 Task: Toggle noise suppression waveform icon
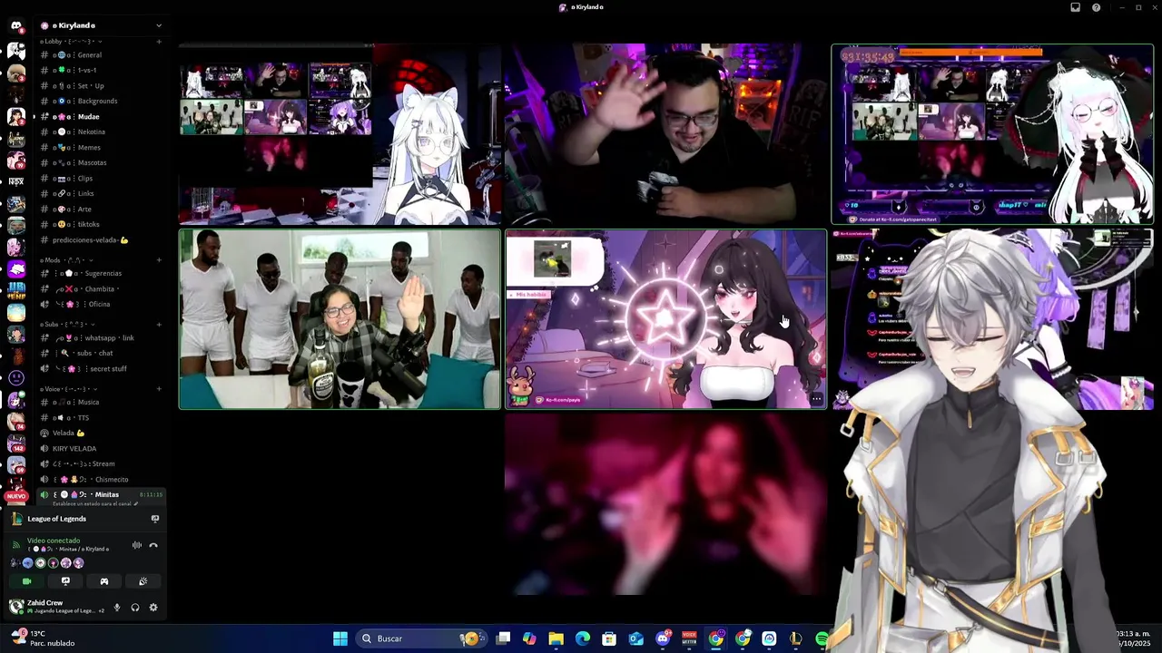(x=137, y=545)
